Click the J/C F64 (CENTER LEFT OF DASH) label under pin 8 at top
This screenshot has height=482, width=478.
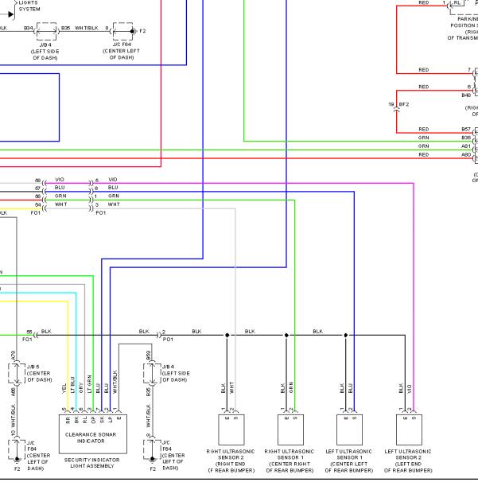click(121, 51)
